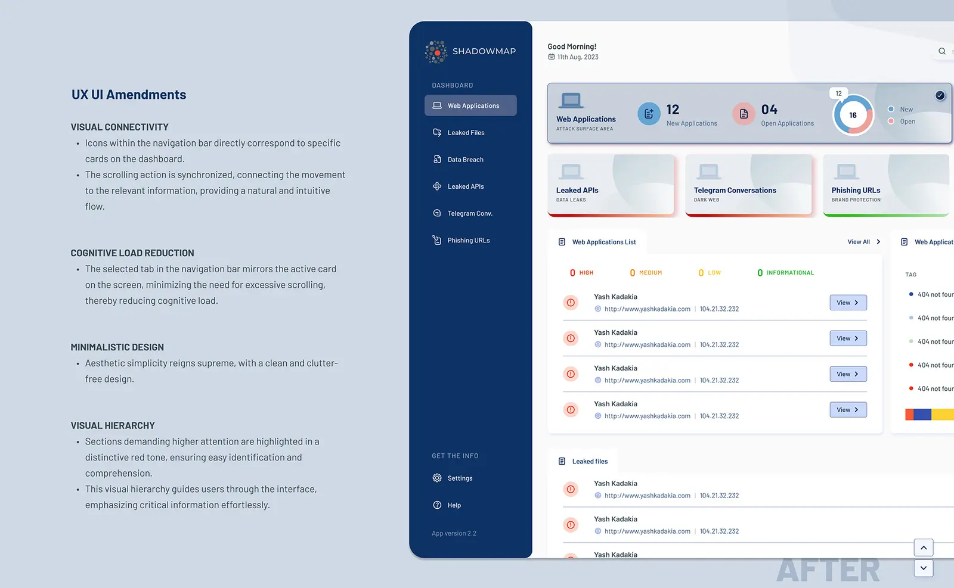This screenshot has width=954, height=588.
Task: Click View button on third Yash Kadakia row
Action: (848, 374)
